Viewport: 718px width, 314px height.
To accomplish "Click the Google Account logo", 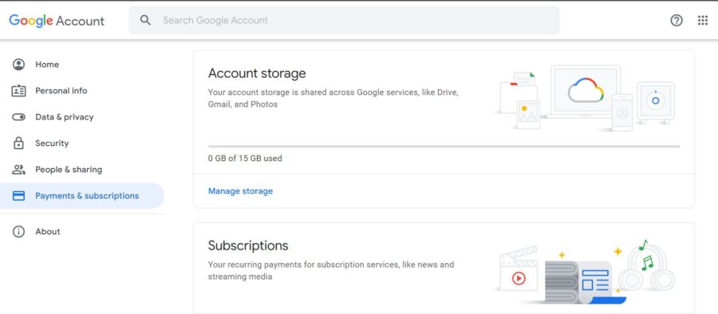I will pyautogui.click(x=57, y=21).
